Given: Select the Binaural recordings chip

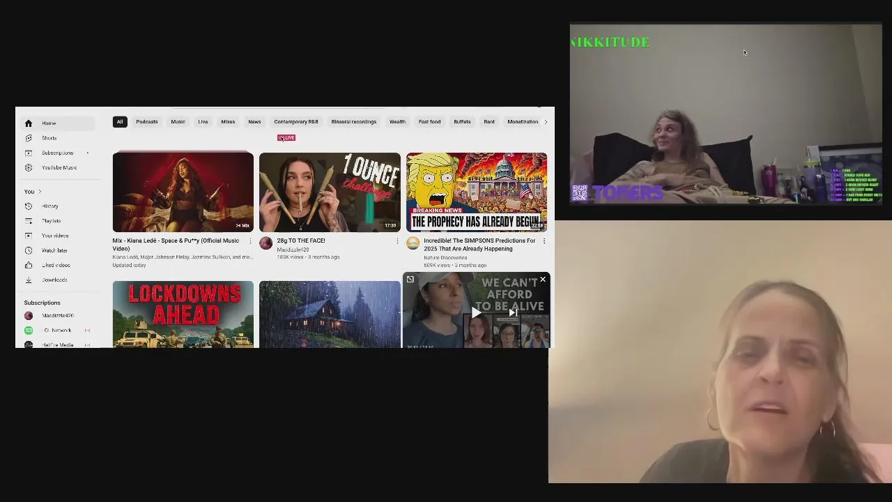Looking at the screenshot, I should click(x=354, y=122).
